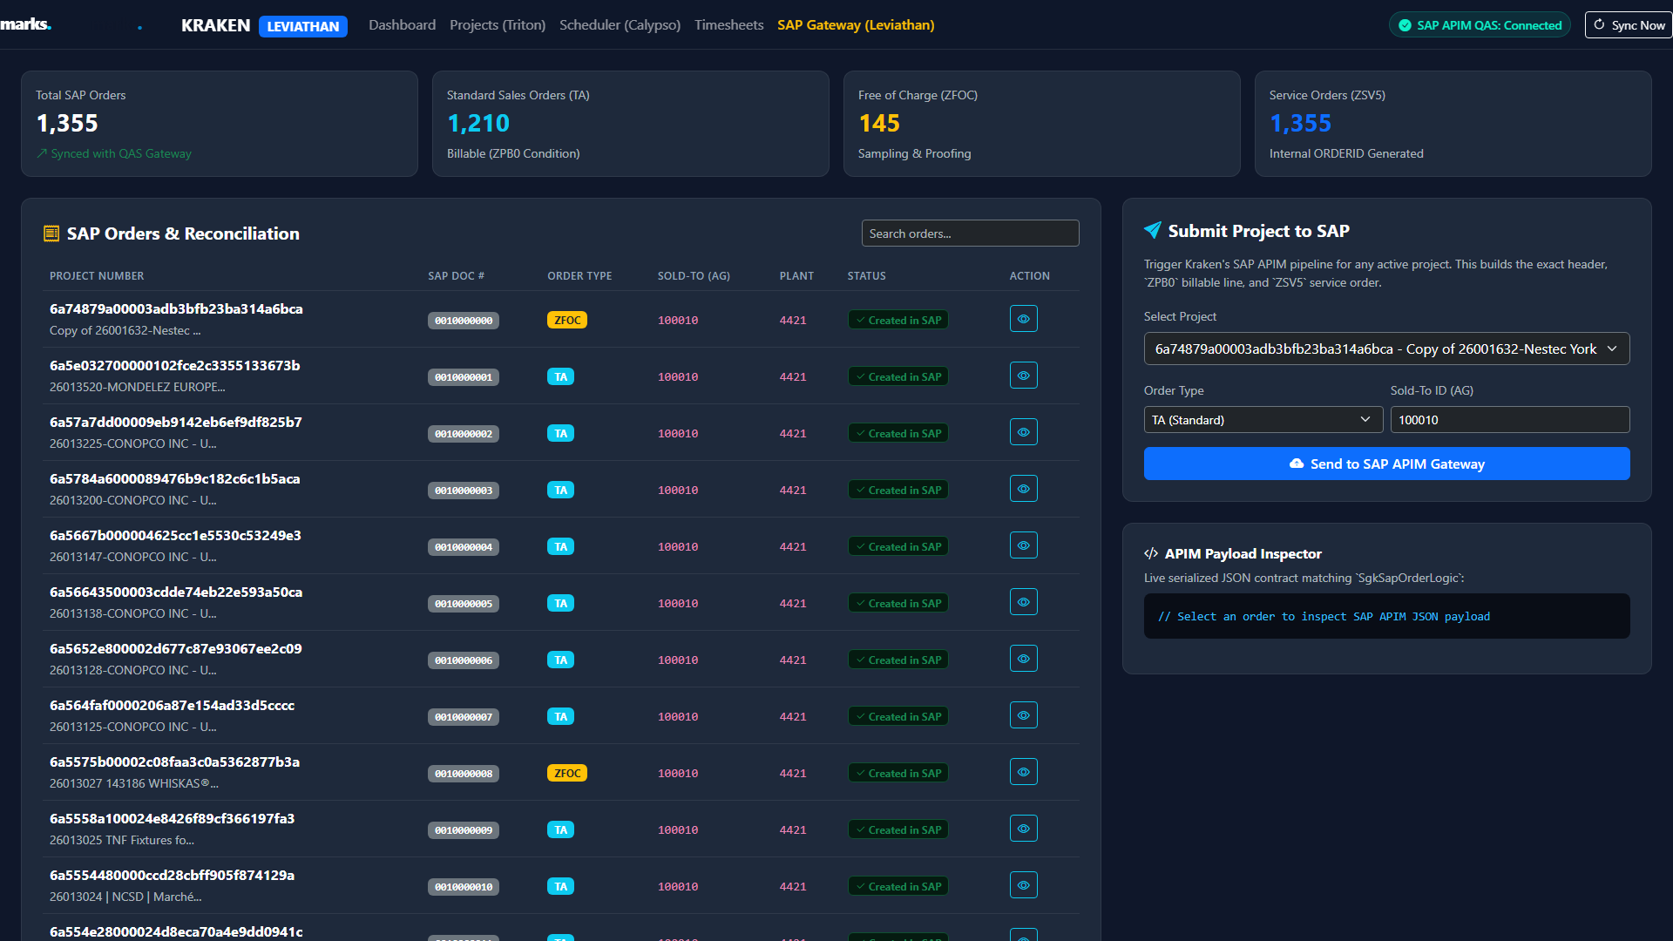Click project 26013147-CONOPCO INC subtitle
The width and height of the screenshot is (1673, 941).
(x=132, y=557)
